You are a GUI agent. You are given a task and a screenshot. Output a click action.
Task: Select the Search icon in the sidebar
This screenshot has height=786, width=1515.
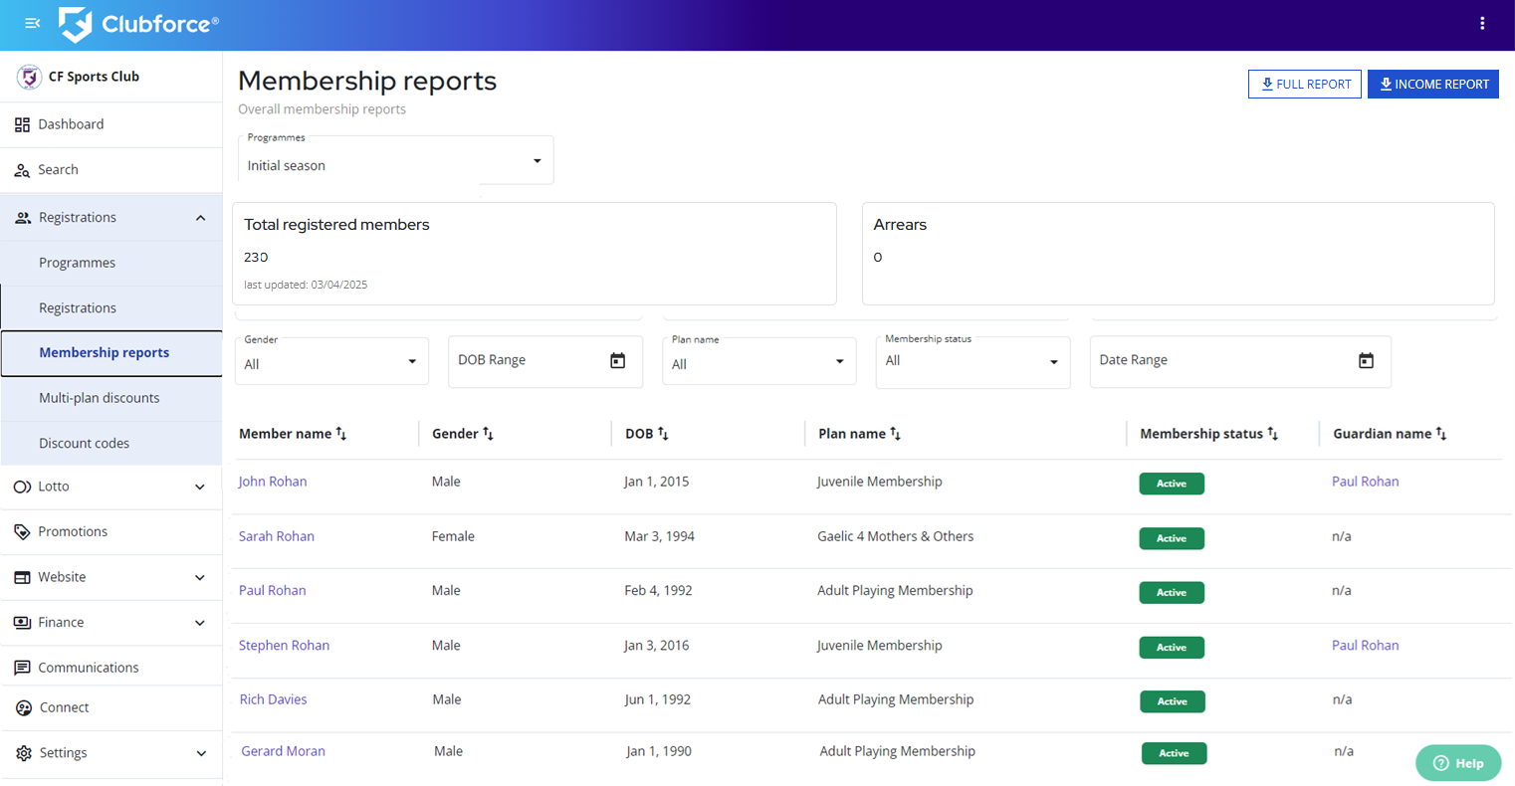tap(22, 169)
